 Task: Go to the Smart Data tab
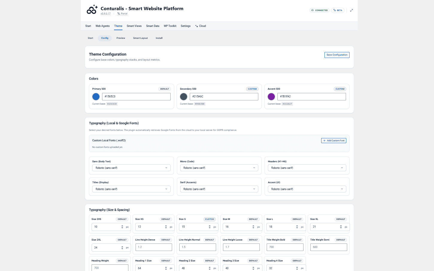(x=153, y=26)
